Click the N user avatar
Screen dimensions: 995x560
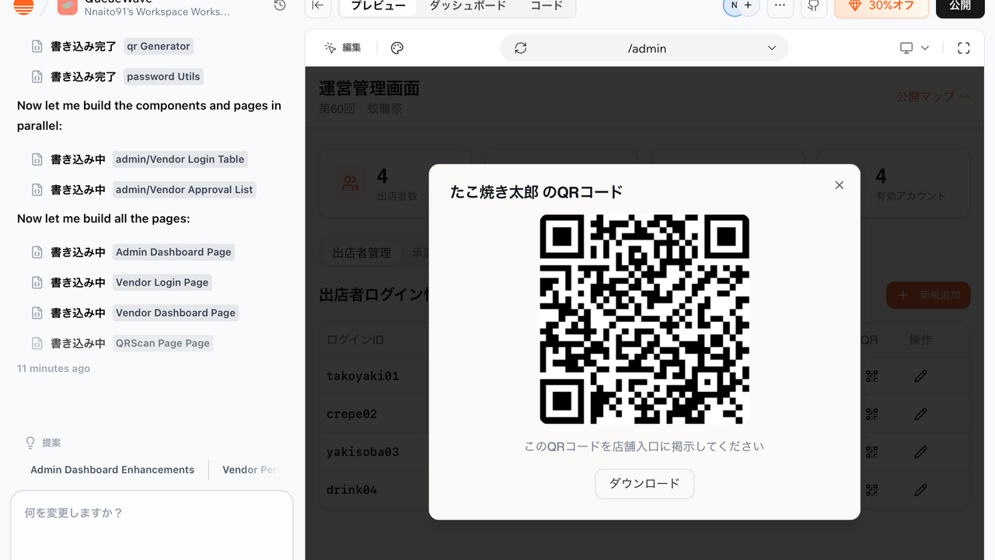[733, 5]
